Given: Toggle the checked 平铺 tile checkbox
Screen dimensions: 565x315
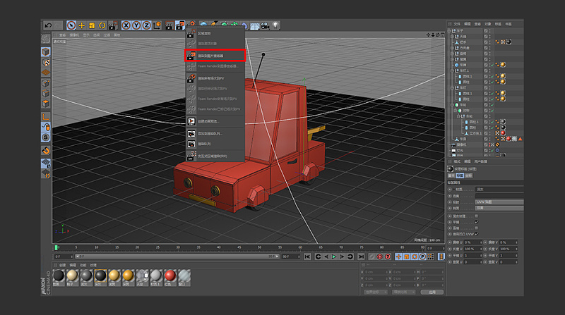Looking at the screenshot, I should point(476,222).
